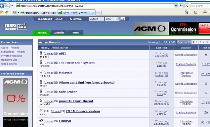
Task: Toggle the mark-read checkbox for Safe Broker
Action: tap(55, 92)
